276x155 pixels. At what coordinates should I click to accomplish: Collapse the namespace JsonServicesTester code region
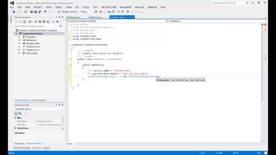(x=71, y=45)
